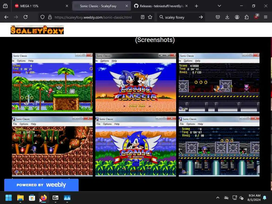Show hidden system tray icons chevron
This screenshot has height=204, width=272.
[x=218, y=198]
